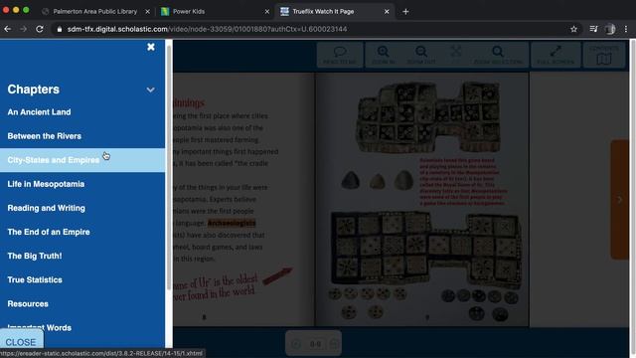Click the Royal Game of Ur board photo
Viewport: 636px width, 358px height.
(428, 117)
